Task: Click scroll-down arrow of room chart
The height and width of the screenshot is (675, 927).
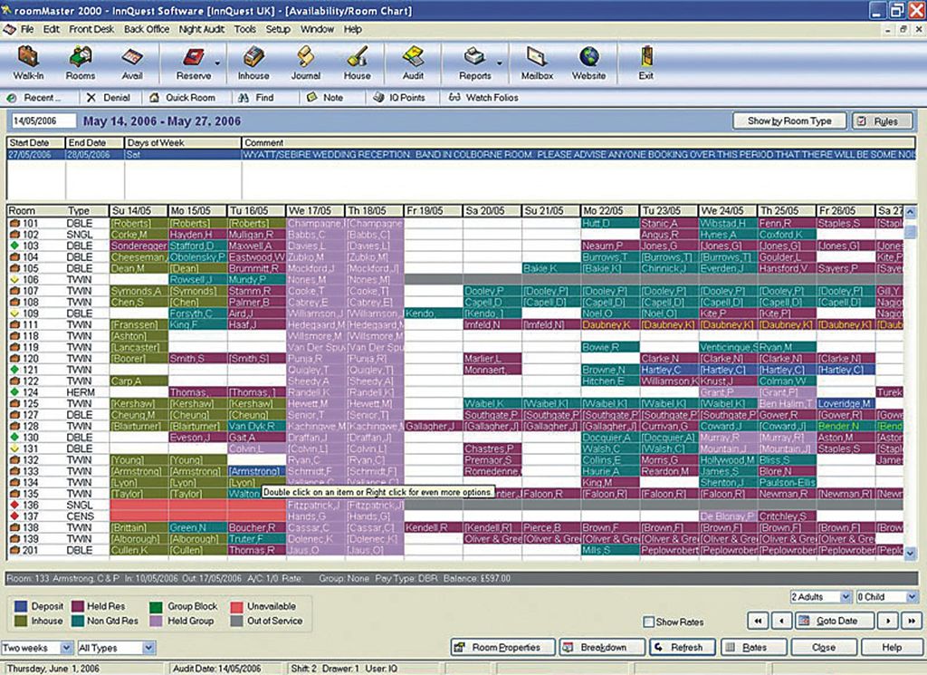Action: pos(911,554)
